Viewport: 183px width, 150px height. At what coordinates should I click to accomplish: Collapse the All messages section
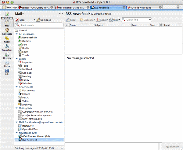16,34
